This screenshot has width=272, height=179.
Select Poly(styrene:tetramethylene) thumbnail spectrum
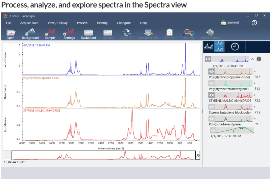pyautogui.click(x=233, y=83)
